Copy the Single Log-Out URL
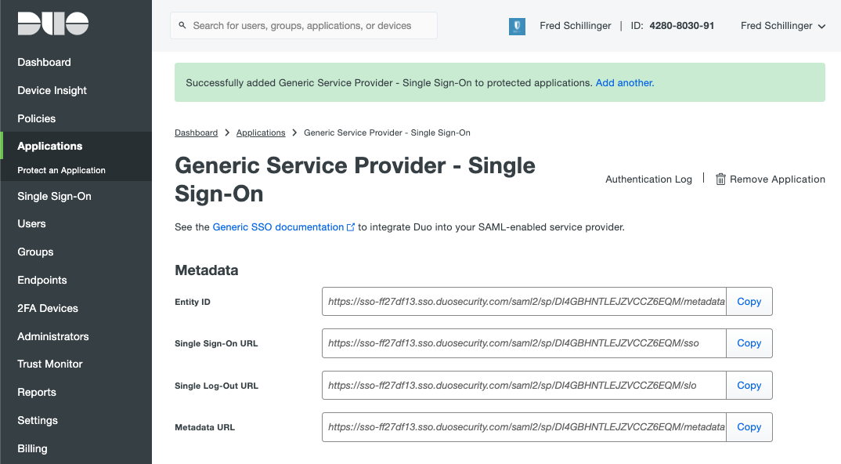 [x=749, y=385]
